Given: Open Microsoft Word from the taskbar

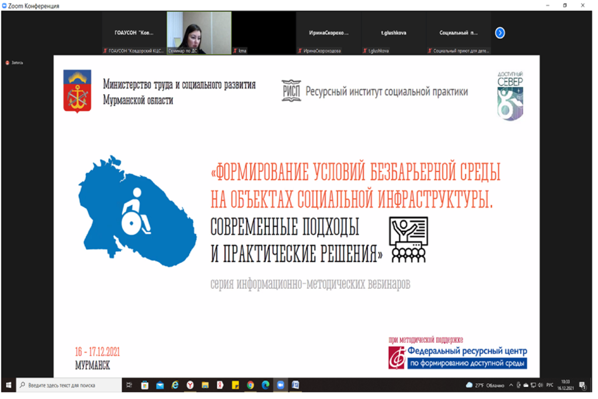Looking at the screenshot, I should tap(295, 385).
